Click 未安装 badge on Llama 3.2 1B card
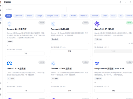Screen dimensions: 133x99 (42, 62)
